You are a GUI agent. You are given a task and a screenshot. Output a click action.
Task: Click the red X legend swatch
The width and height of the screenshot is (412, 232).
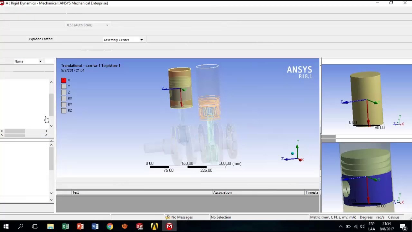click(64, 80)
